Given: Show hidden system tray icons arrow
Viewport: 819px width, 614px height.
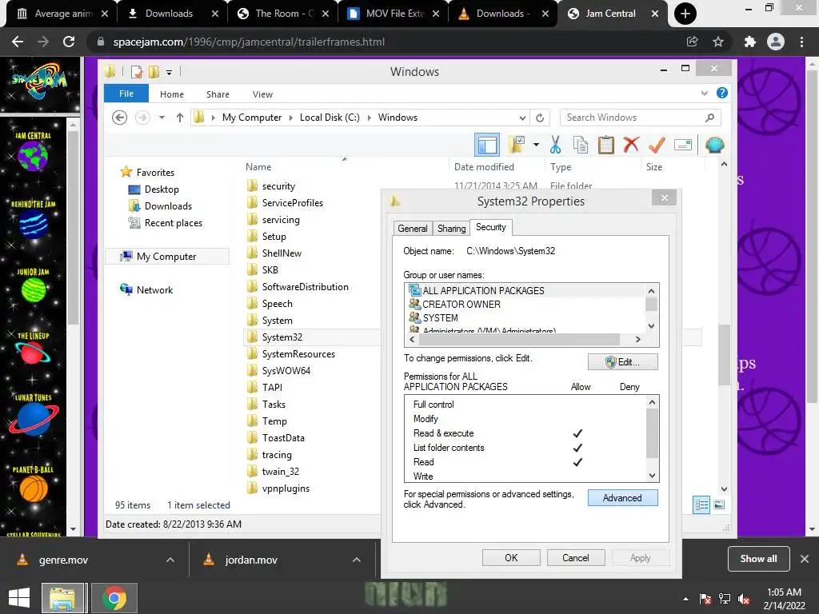Looking at the screenshot, I should coord(685,599).
